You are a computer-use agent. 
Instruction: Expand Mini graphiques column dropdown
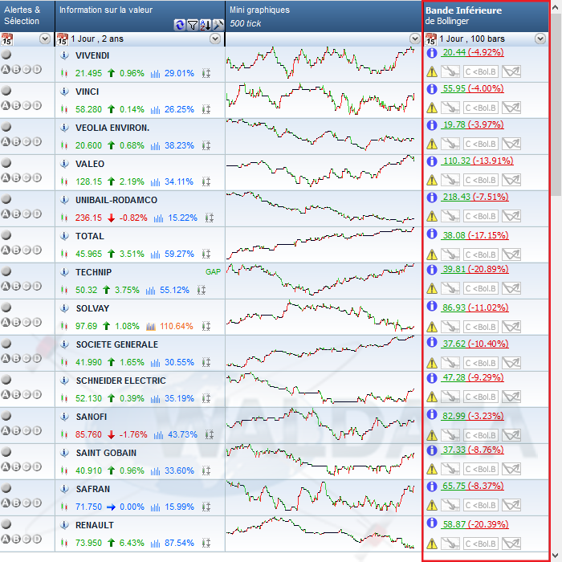point(415,39)
